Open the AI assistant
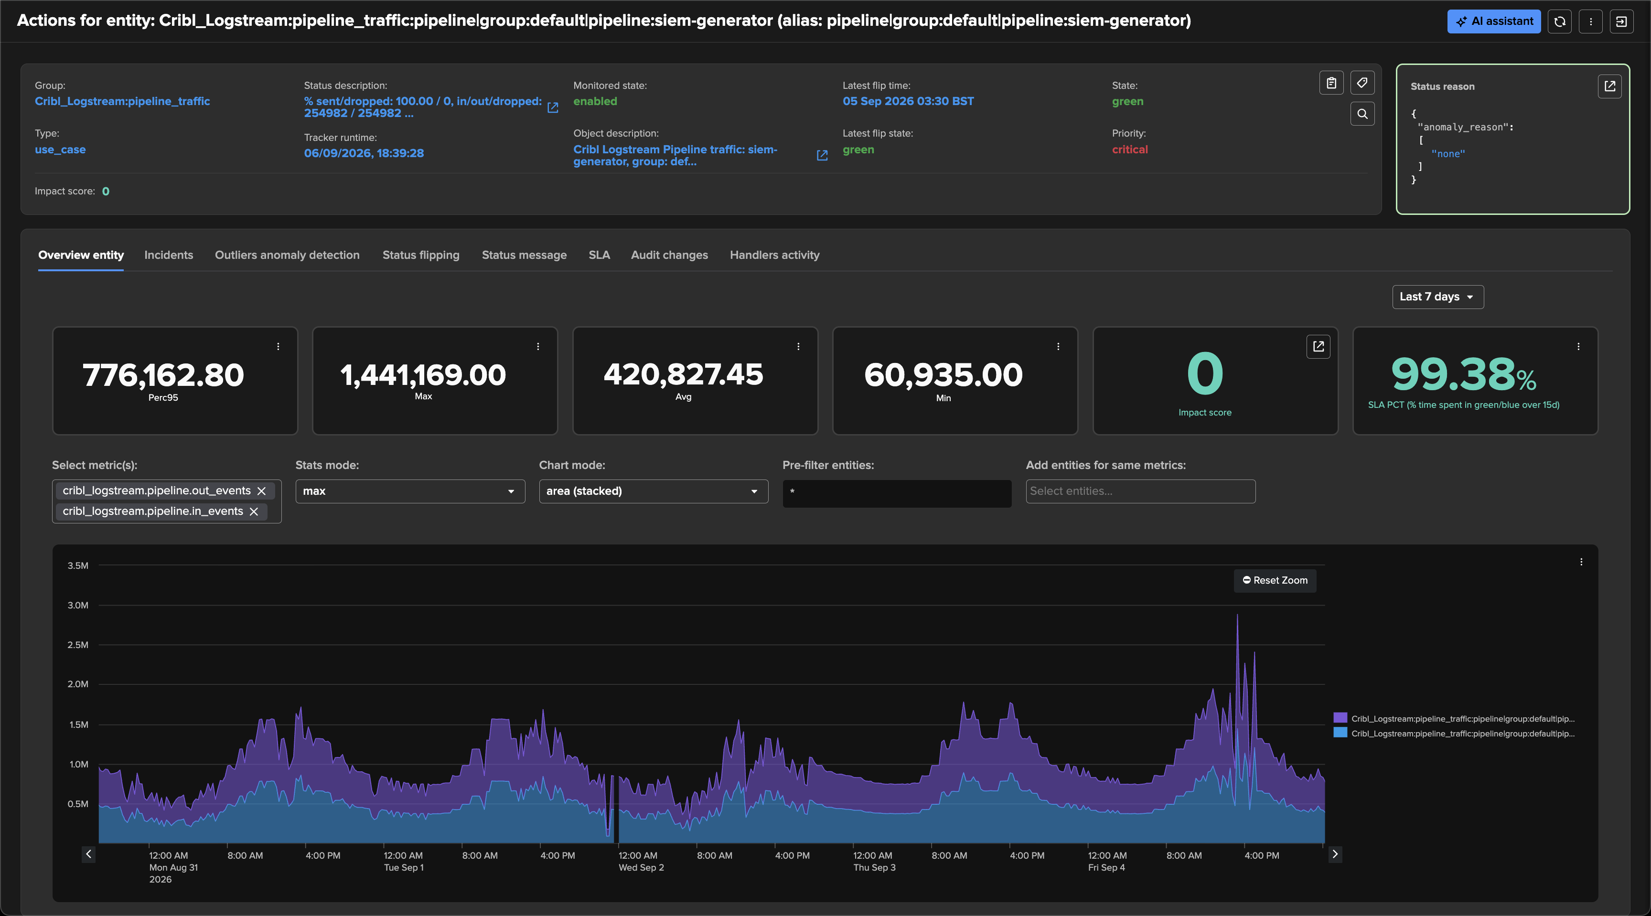This screenshot has width=1651, height=916. pyautogui.click(x=1493, y=21)
